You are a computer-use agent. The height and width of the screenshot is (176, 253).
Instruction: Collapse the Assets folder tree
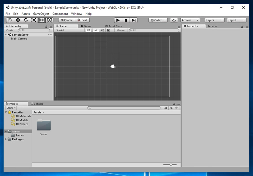6,132
